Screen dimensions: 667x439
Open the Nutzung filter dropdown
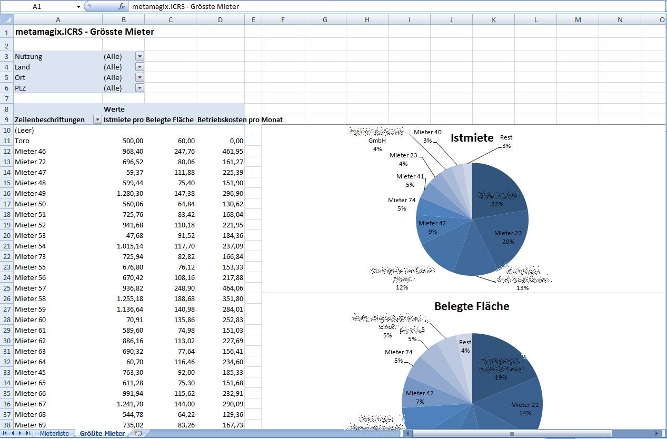click(x=140, y=56)
